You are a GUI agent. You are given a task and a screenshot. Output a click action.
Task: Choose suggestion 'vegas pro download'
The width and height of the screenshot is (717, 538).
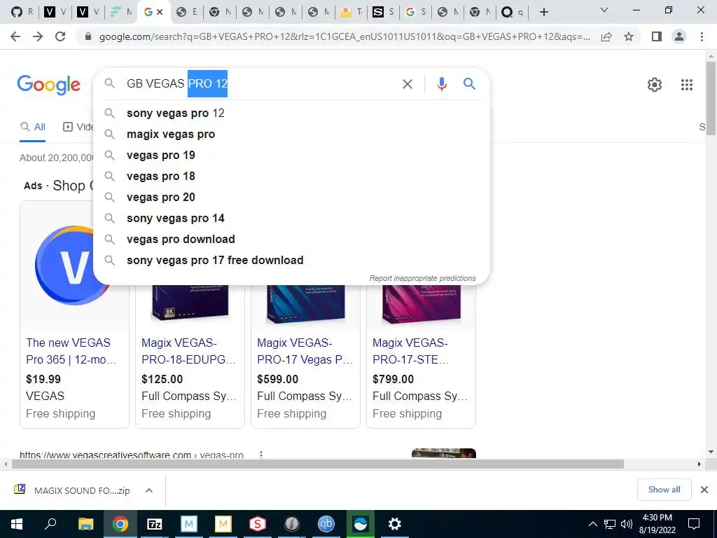291,240
